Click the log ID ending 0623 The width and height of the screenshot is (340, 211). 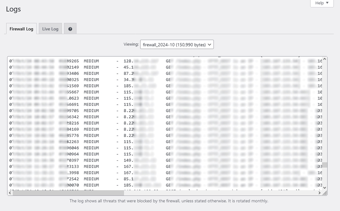(x=69, y=98)
